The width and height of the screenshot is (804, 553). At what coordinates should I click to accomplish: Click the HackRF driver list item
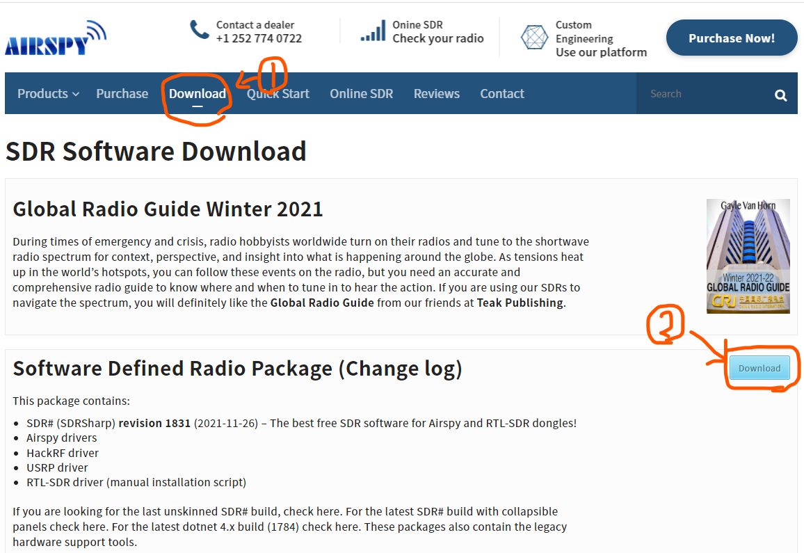[x=63, y=454]
